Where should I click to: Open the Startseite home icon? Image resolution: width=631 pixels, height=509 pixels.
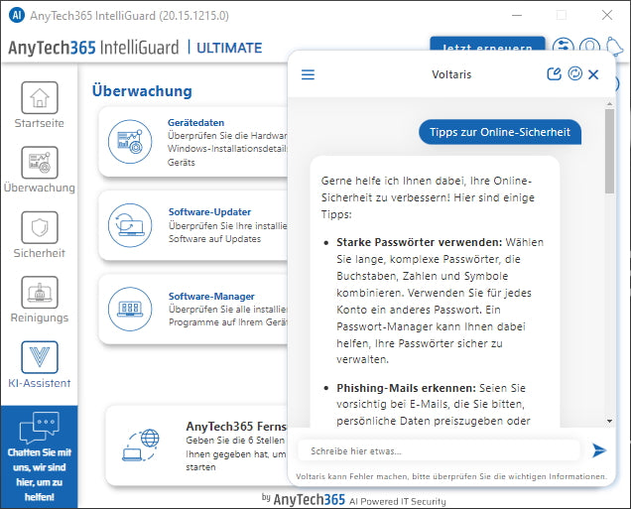(x=39, y=98)
